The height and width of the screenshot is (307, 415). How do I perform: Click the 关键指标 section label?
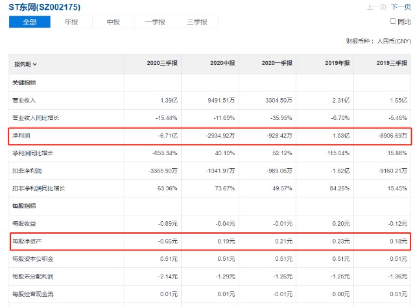pyautogui.click(x=24, y=82)
